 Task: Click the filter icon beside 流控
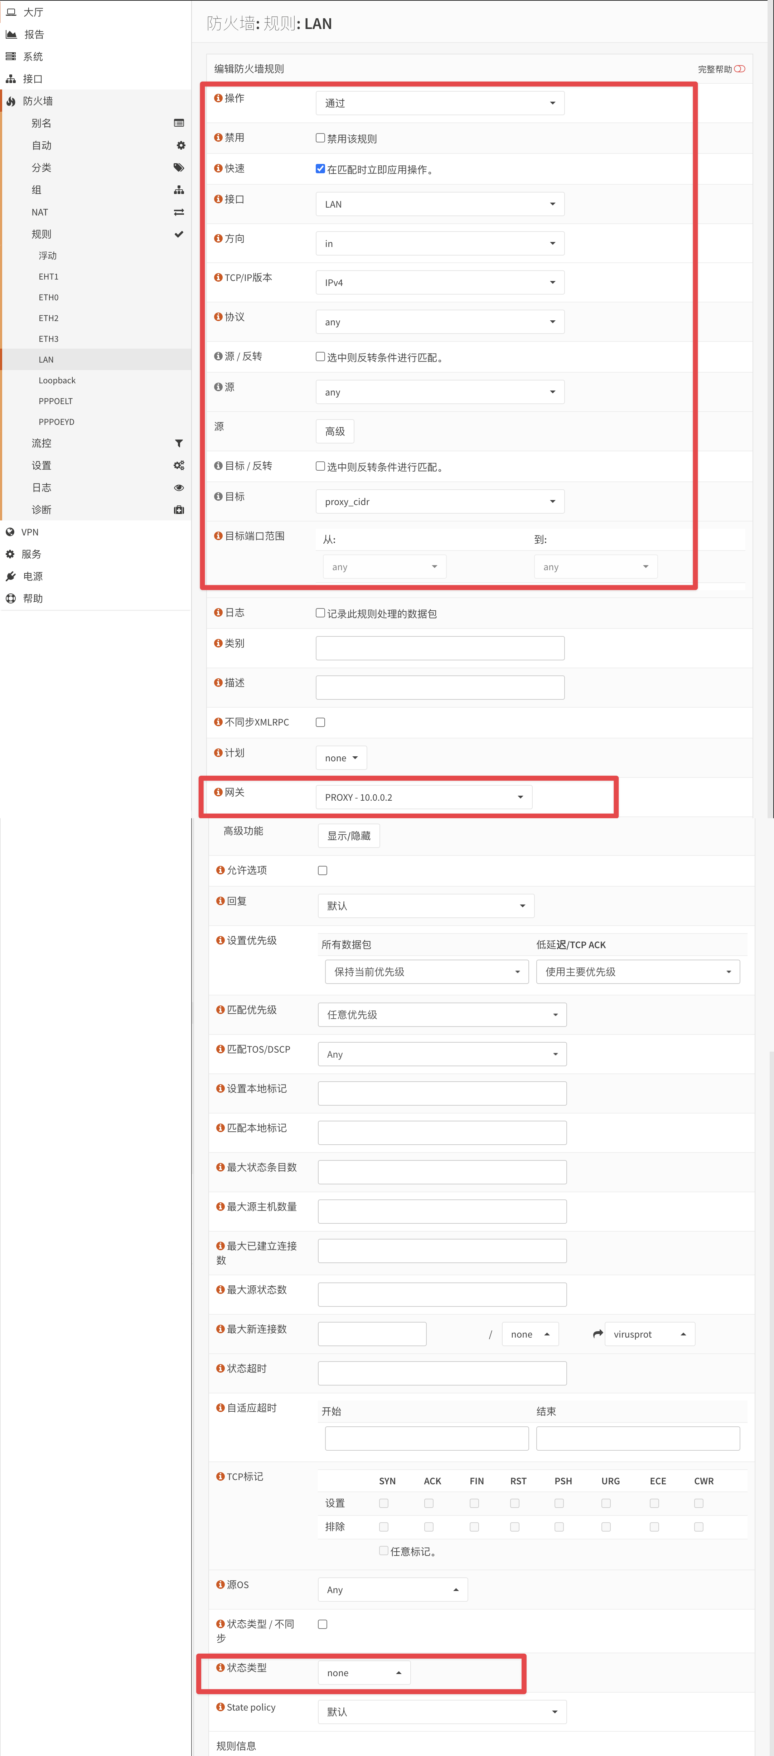point(179,443)
